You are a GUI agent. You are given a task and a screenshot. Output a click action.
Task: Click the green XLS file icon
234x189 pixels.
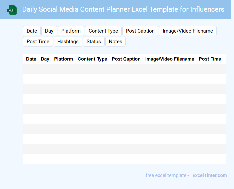coord(12,10)
